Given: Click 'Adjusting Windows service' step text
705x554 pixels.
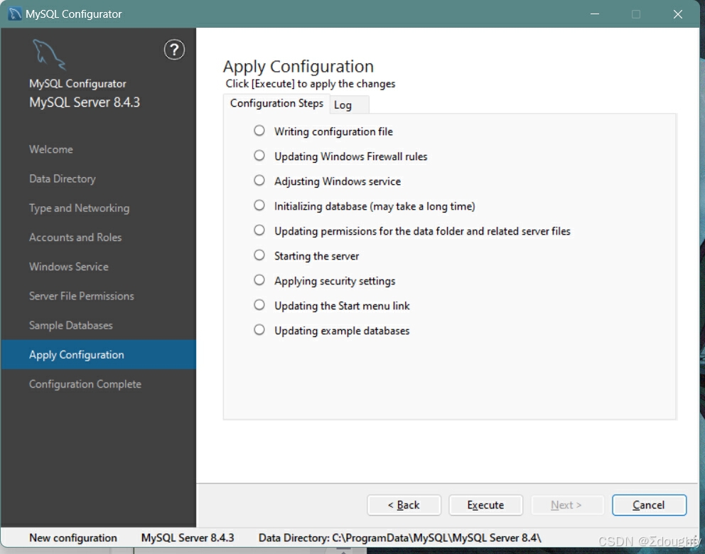Looking at the screenshot, I should (337, 181).
